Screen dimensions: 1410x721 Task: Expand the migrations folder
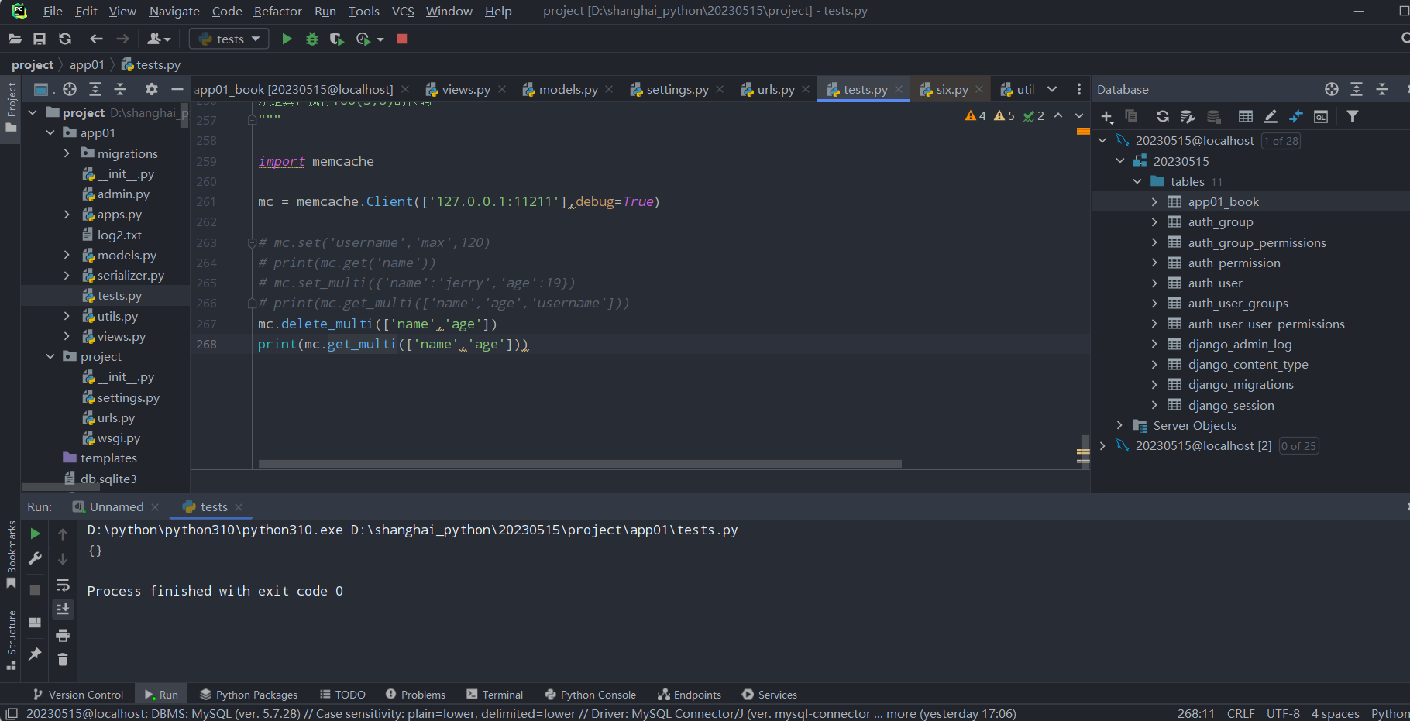[x=67, y=153]
